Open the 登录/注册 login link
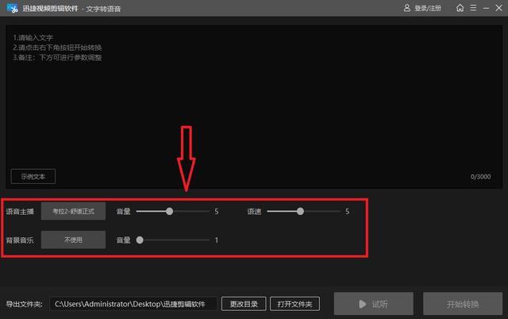 (428, 9)
